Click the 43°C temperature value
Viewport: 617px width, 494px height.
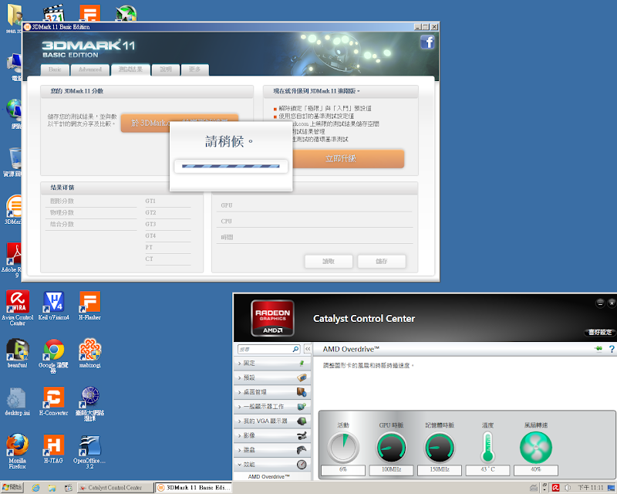pyautogui.click(x=487, y=469)
